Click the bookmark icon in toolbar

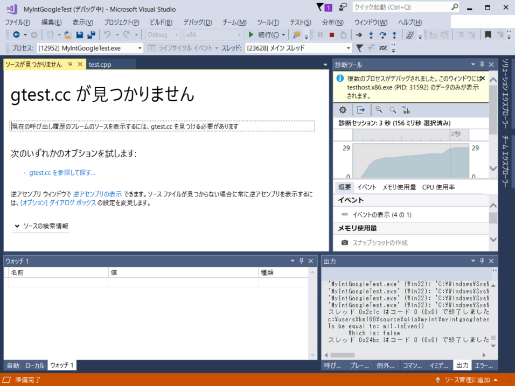[x=488, y=35]
